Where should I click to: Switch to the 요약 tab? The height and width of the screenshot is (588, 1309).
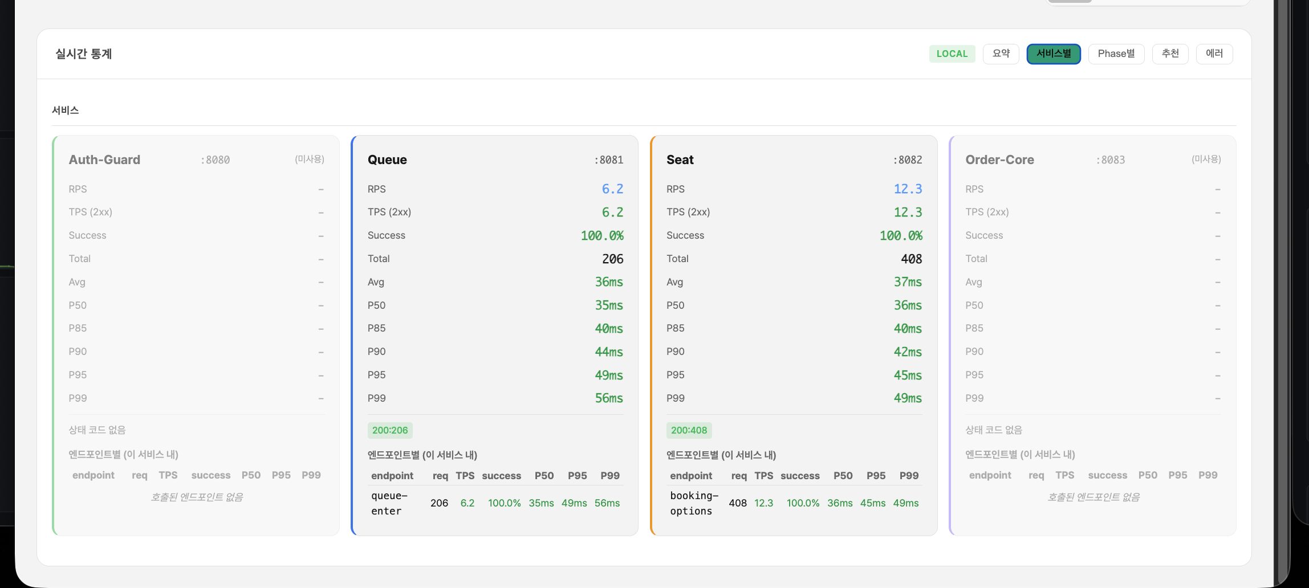tap(1001, 54)
